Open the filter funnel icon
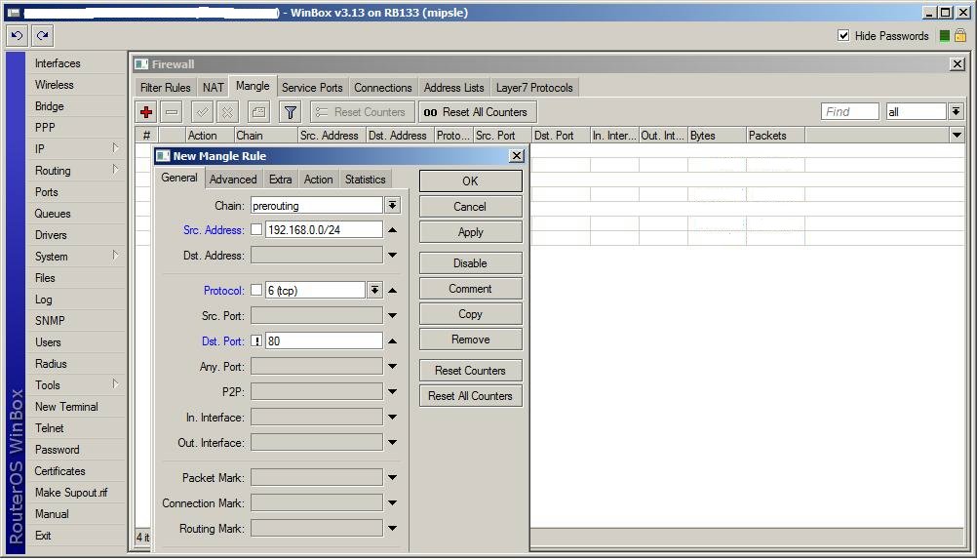 click(x=290, y=112)
